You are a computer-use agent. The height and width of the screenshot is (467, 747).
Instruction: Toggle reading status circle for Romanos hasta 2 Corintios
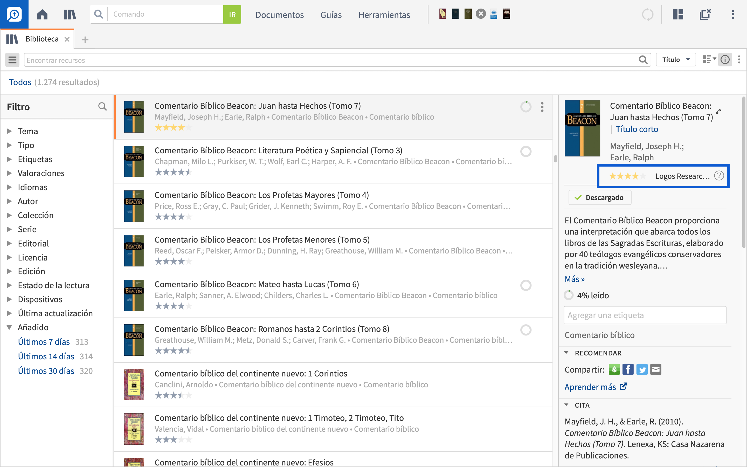coord(526,330)
